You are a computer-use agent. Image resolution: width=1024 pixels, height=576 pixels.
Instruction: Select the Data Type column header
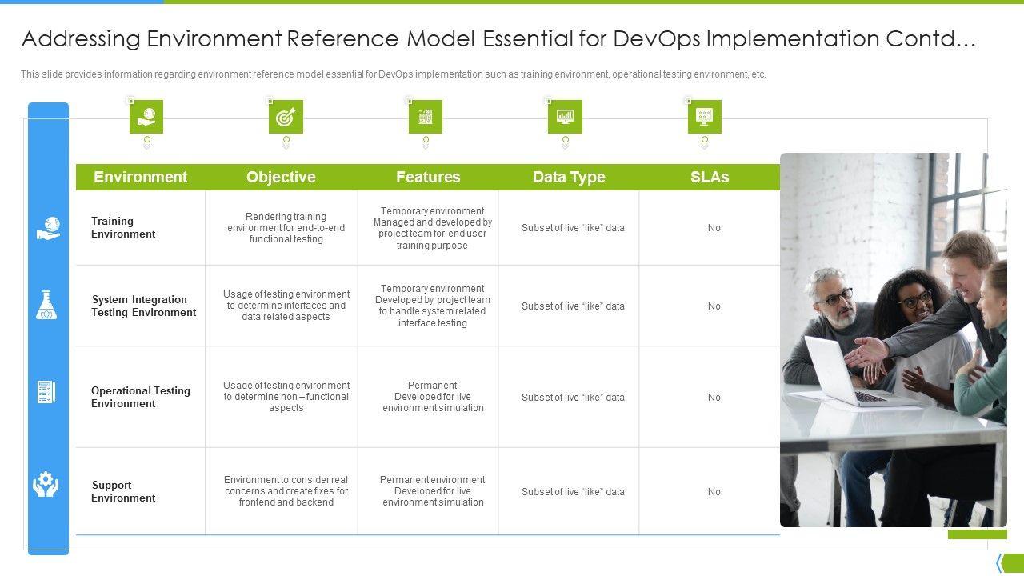(569, 178)
